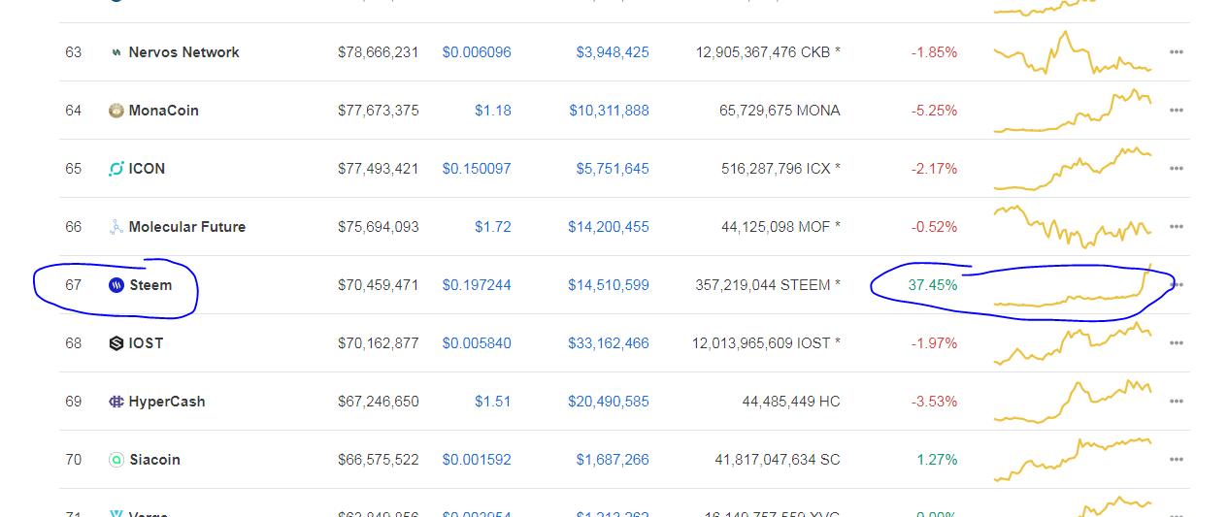Select HyperCash market cap $67,246,650
This screenshot has width=1228, height=517.
pyautogui.click(x=379, y=402)
